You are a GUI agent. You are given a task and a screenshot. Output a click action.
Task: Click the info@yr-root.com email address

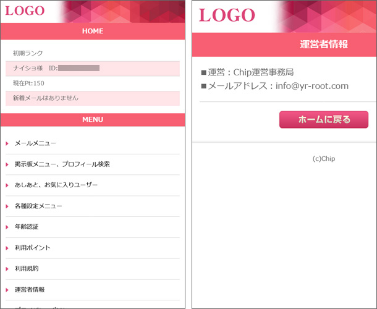313,86
